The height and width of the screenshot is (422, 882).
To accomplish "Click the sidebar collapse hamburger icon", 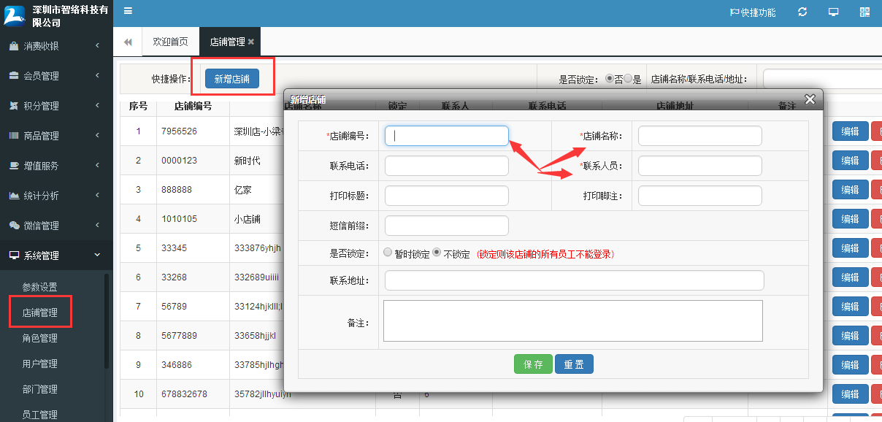I will click(127, 12).
